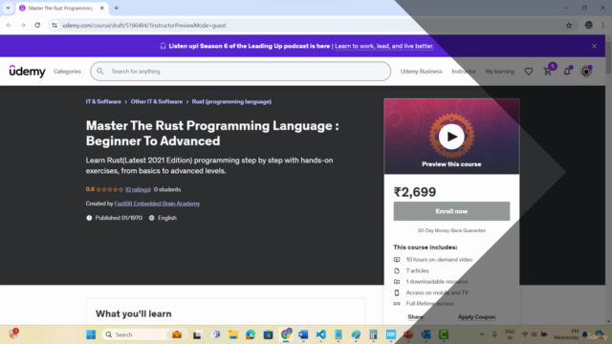Open Udemy Business link
The image size is (612, 344).
coord(421,72)
